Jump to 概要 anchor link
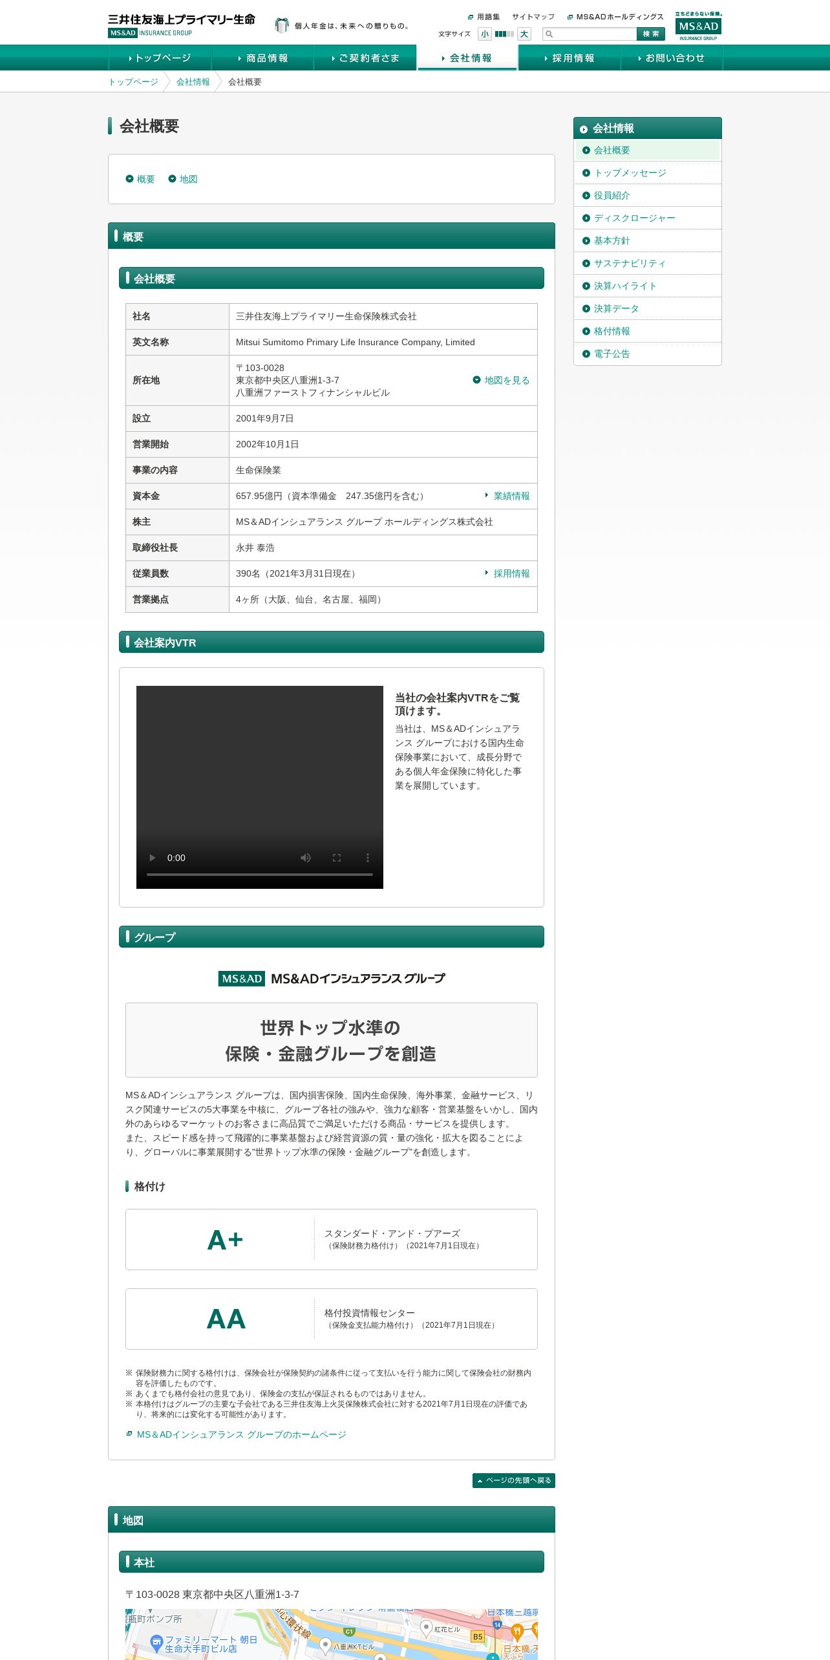This screenshot has width=830, height=1660. (140, 179)
